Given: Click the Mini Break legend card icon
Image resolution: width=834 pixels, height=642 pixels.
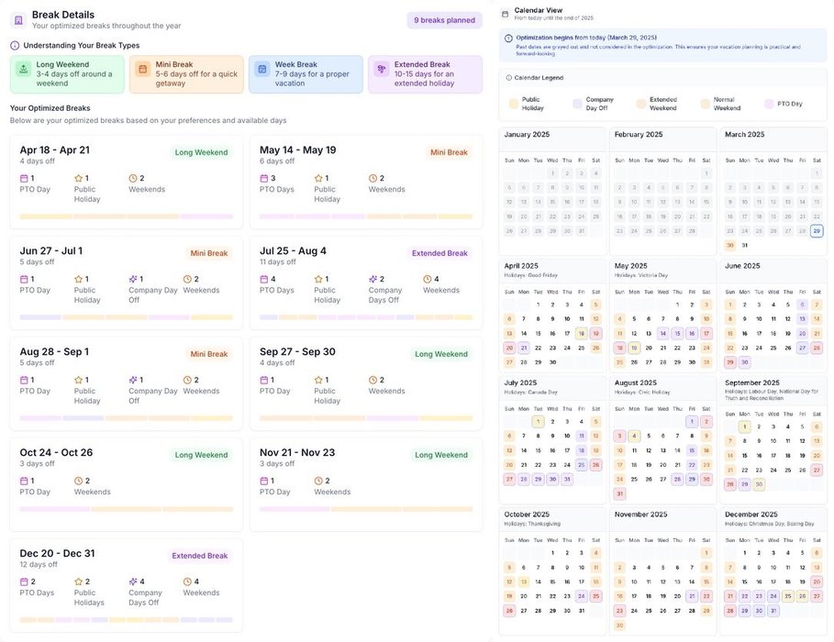Looking at the screenshot, I should [142, 69].
